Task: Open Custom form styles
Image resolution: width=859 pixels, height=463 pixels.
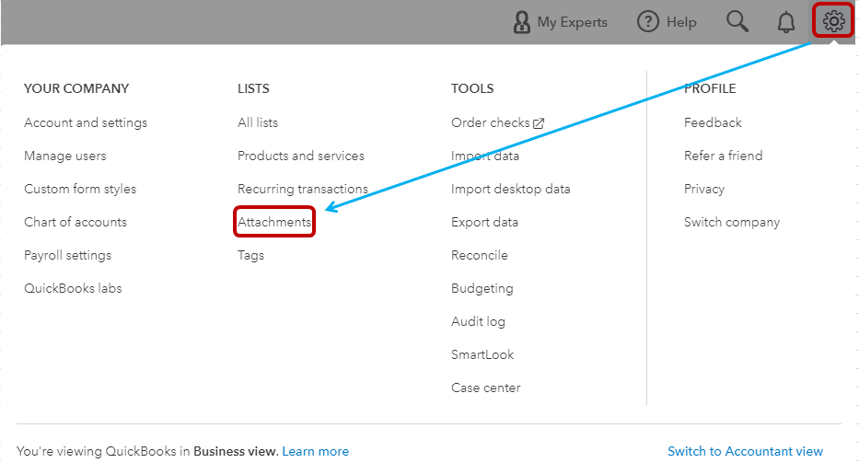Action: click(80, 189)
